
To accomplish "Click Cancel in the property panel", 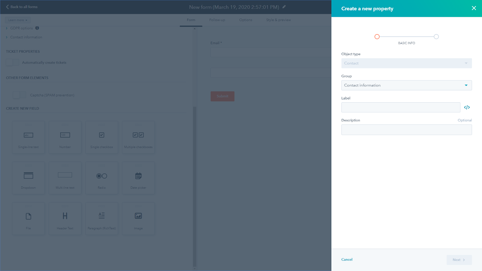I will coord(347,260).
